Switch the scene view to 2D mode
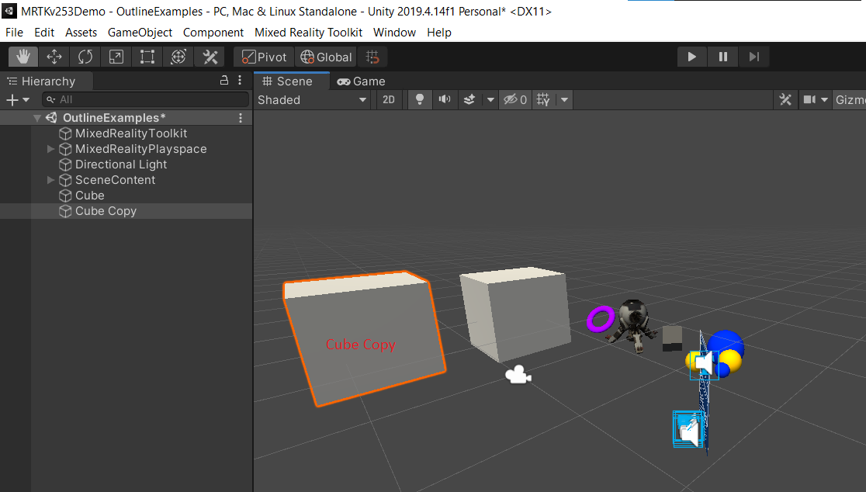Viewport: 866px width, 492px height. point(389,99)
